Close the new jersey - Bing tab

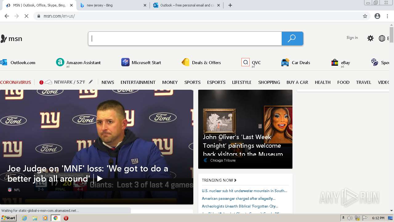145,5
